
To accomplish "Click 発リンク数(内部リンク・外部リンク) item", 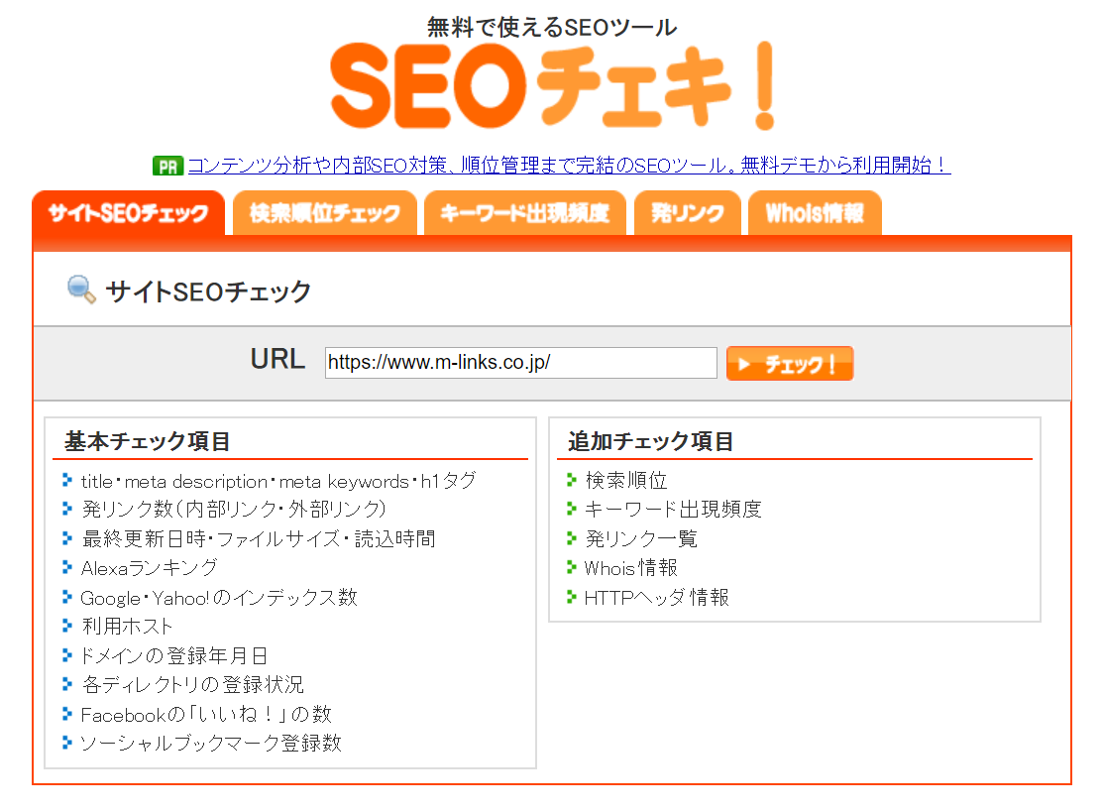I will (x=234, y=509).
